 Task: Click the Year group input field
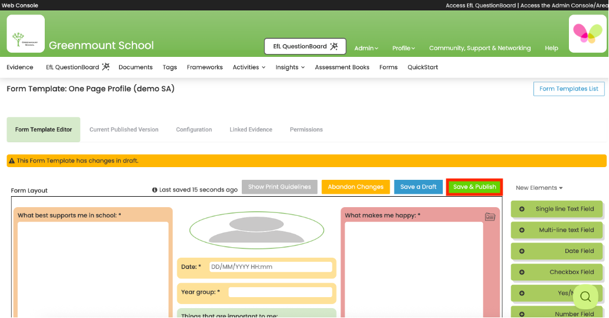[x=280, y=292]
